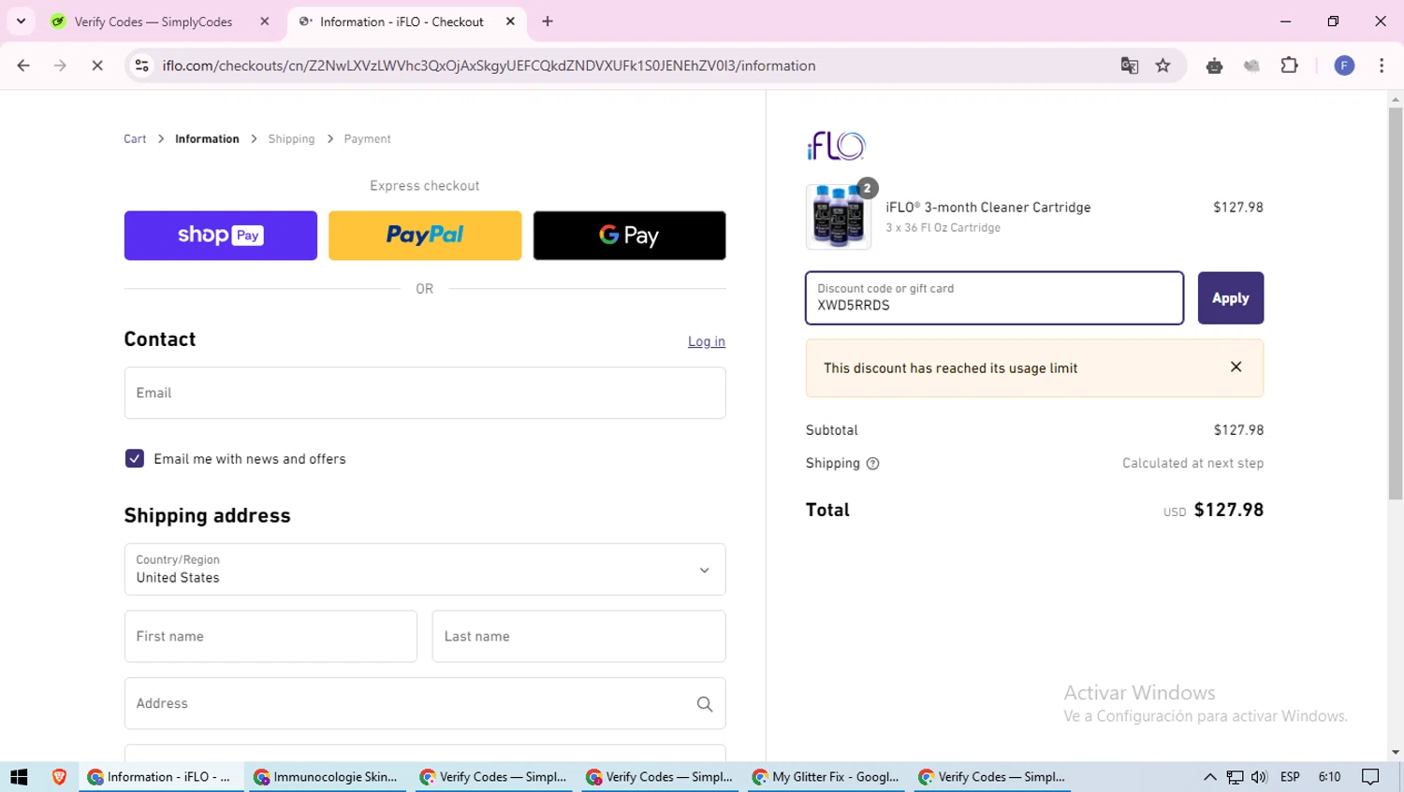Viewport: 1404px width, 792px height.
Task: Focus the First name field
Action: tap(271, 636)
